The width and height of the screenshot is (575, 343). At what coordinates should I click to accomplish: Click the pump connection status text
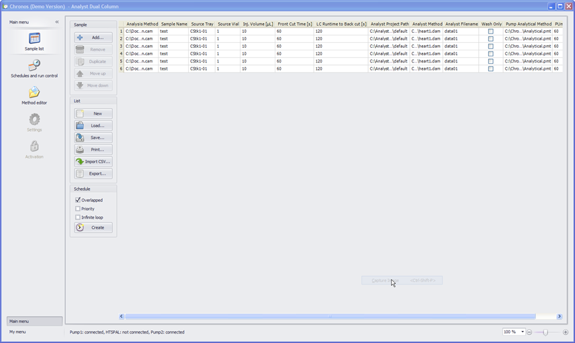pos(127,332)
